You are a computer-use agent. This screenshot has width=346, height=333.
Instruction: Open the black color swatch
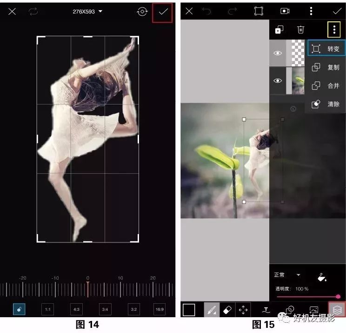pos(189,310)
